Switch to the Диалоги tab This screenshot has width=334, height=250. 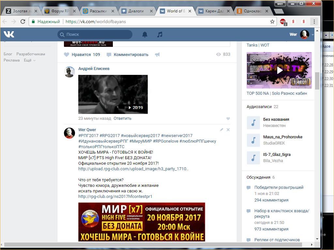pyautogui.click(x=136, y=11)
